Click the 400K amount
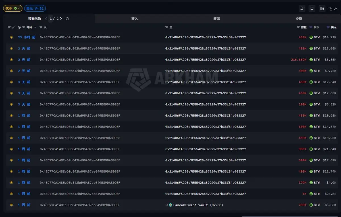The width and height of the screenshot is (341, 217). coord(302,172)
